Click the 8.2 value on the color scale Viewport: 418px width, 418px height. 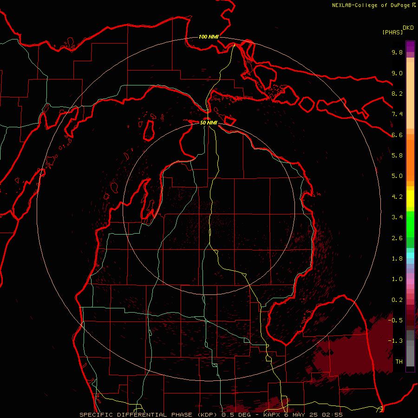[397, 93]
